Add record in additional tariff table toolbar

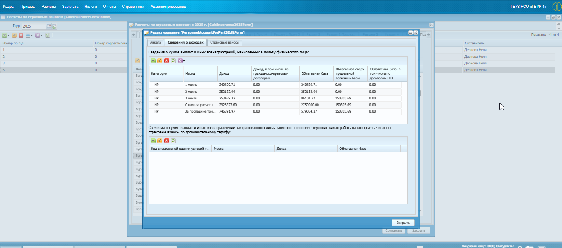(x=153, y=141)
